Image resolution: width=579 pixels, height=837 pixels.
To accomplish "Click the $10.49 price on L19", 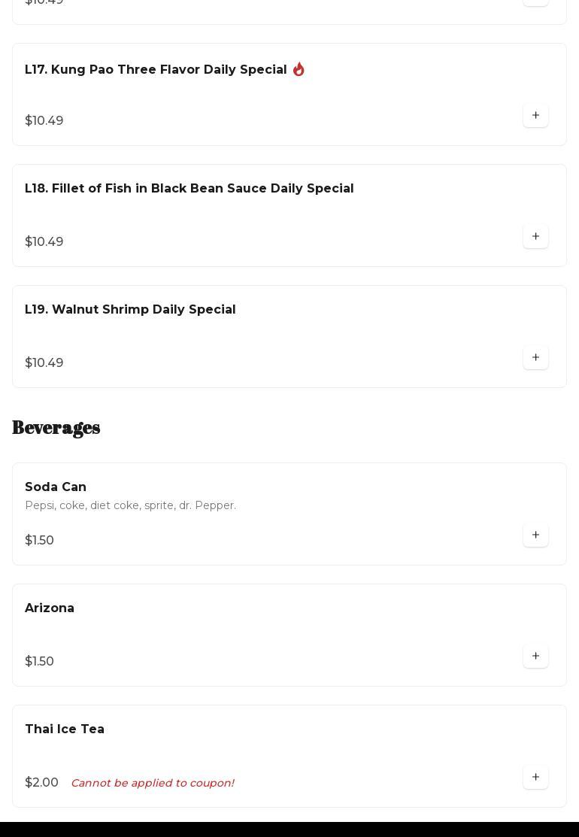I will (44, 363).
